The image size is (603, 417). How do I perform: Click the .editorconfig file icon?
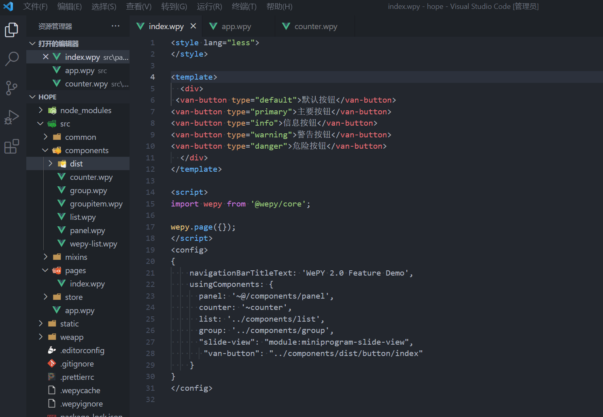pos(52,350)
